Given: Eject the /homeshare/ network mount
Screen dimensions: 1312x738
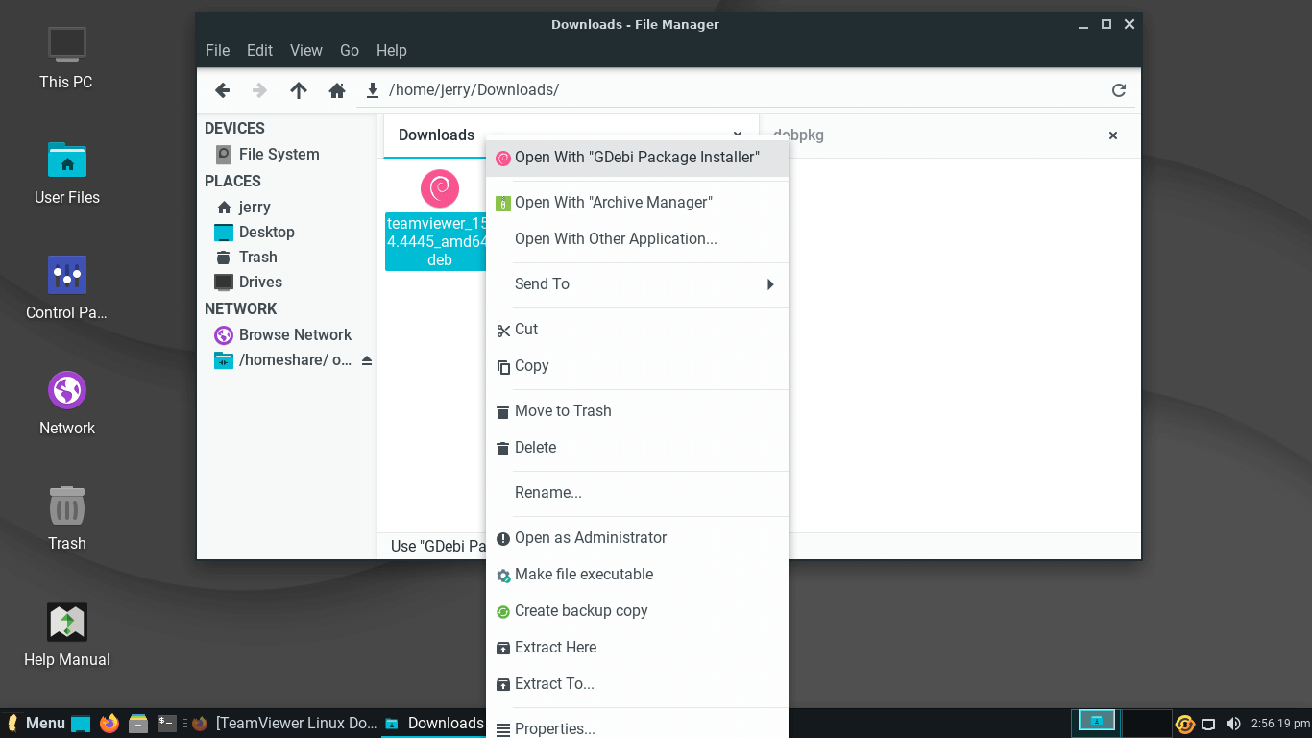Looking at the screenshot, I should pyautogui.click(x=366, y=360).
